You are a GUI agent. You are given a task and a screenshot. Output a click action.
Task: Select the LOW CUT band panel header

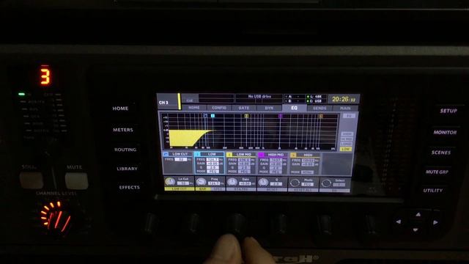[177, 154]
